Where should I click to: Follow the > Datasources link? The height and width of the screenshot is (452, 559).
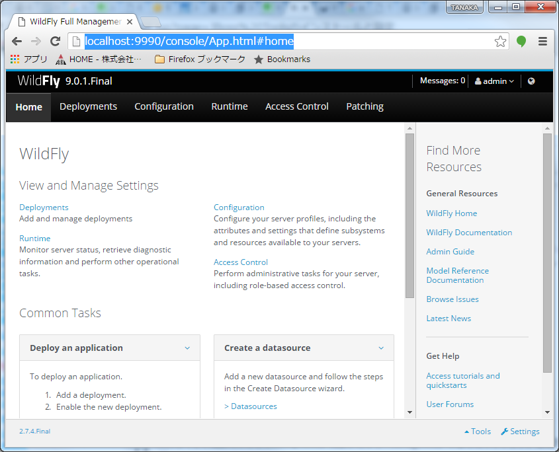click(x=251, y=406)
